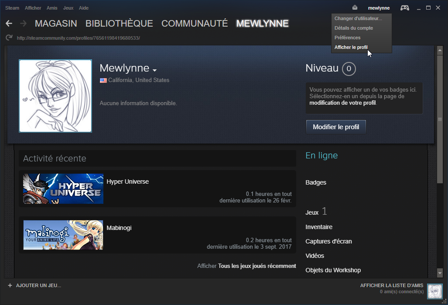Click the Niveau 0 level badge circle

pyautogui.click(x=349, y=69)
